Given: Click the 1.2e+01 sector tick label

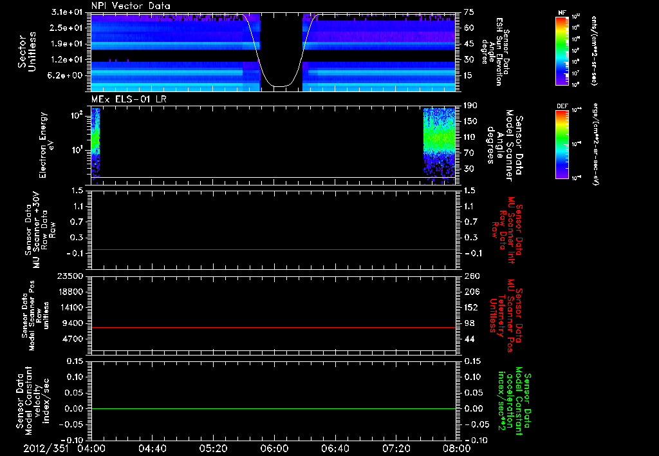Looking at the screenshot, I should [67, 60].
